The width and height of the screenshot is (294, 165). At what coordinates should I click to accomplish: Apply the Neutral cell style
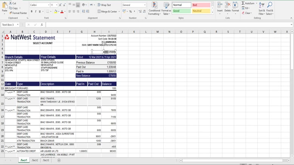[x=201, y=11]
